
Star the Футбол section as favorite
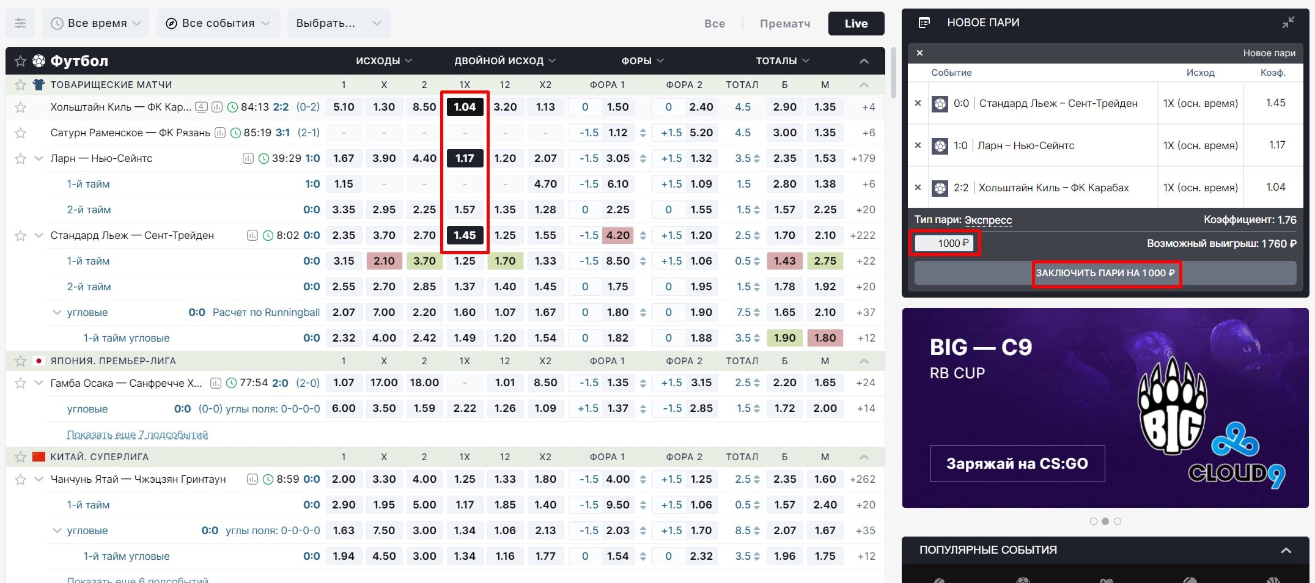[x=20, y=61]
